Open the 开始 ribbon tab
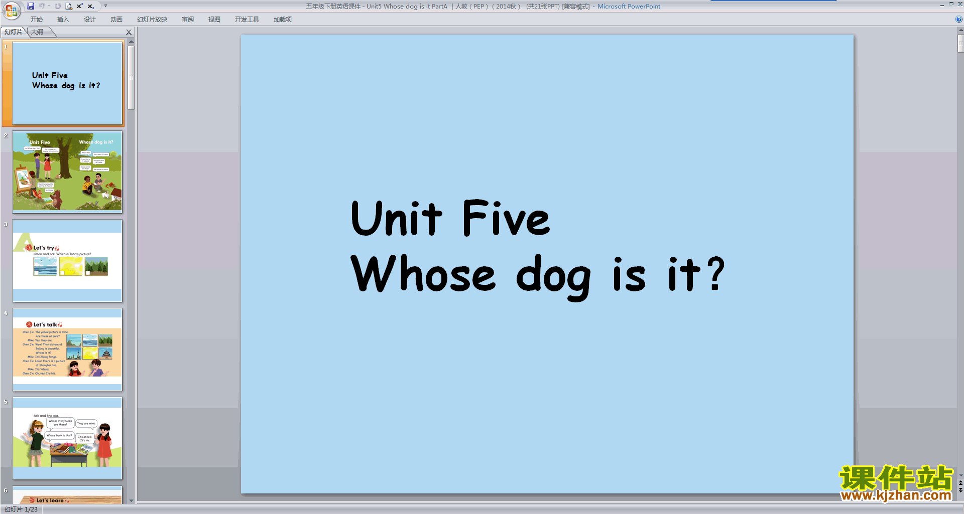Screen dimensions: 964x514 tap(37, 20)
